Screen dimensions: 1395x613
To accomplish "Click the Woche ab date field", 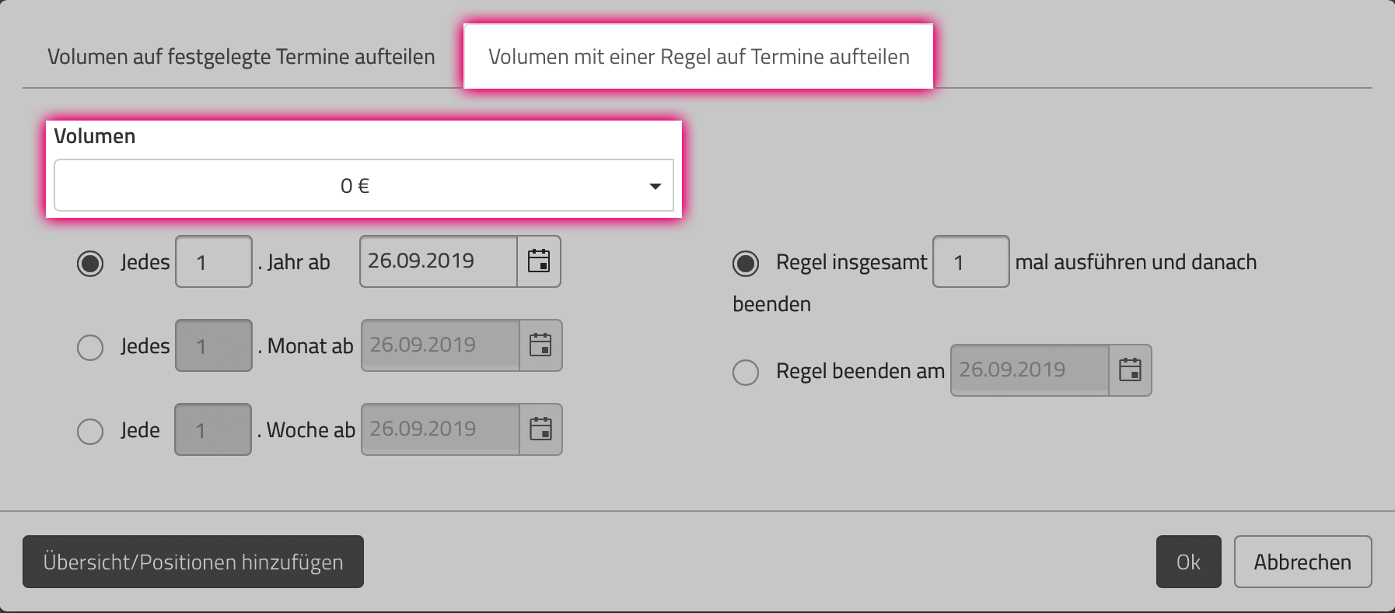I will [440, 429].
